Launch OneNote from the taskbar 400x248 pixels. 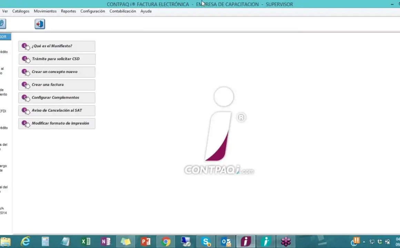[x=106, y=241]
